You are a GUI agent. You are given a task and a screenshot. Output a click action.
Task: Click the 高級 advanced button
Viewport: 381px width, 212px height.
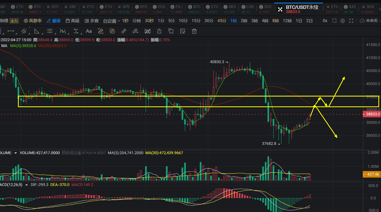click(73, 21)
